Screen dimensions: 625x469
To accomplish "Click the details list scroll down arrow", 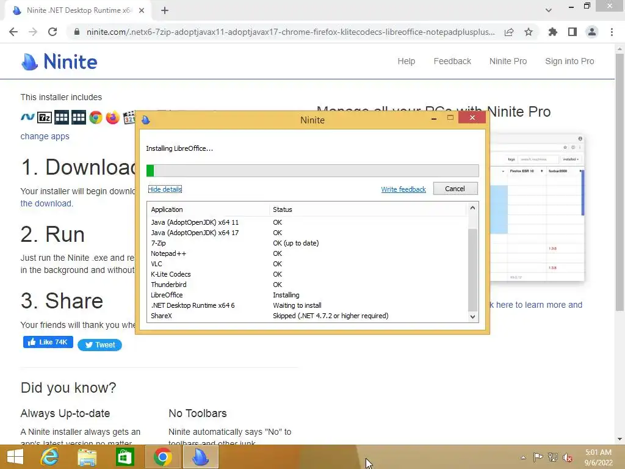I will tap(473, 317).
